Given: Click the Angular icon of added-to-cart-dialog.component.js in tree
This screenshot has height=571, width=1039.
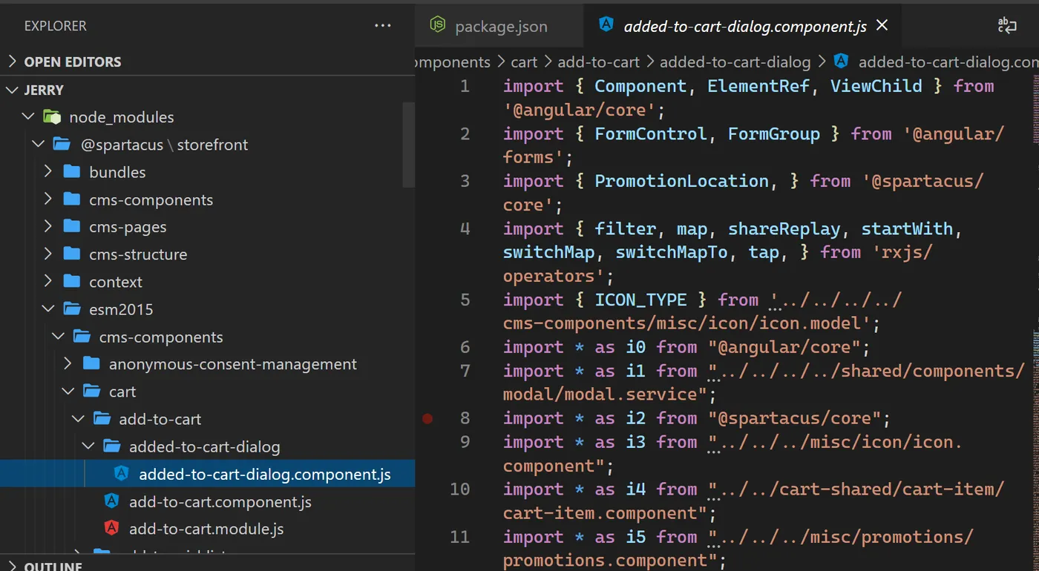Looking at the screenshot, I should click(x=122, y=474).
